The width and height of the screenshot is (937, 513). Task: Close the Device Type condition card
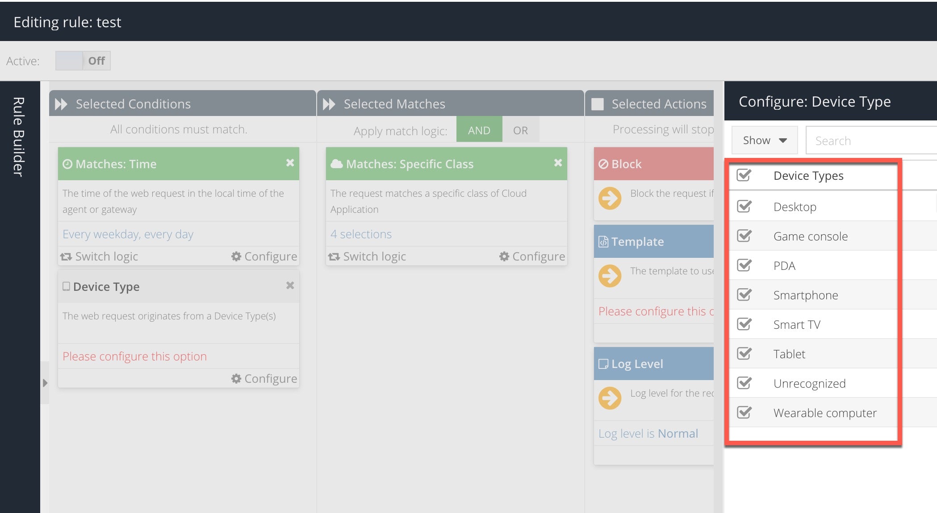point(290,285)
